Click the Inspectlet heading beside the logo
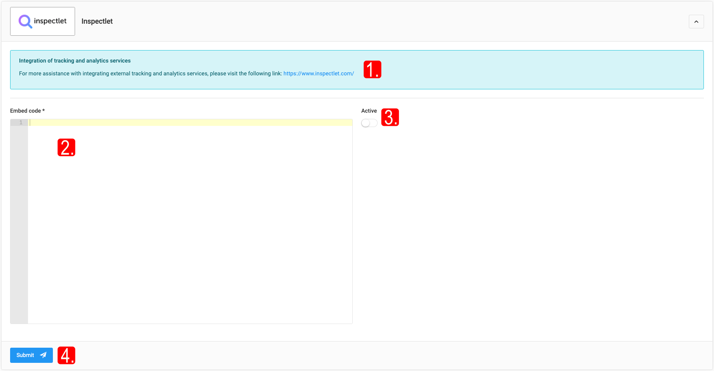The width and height of the screenshot is (714, 371). [96, 21]
